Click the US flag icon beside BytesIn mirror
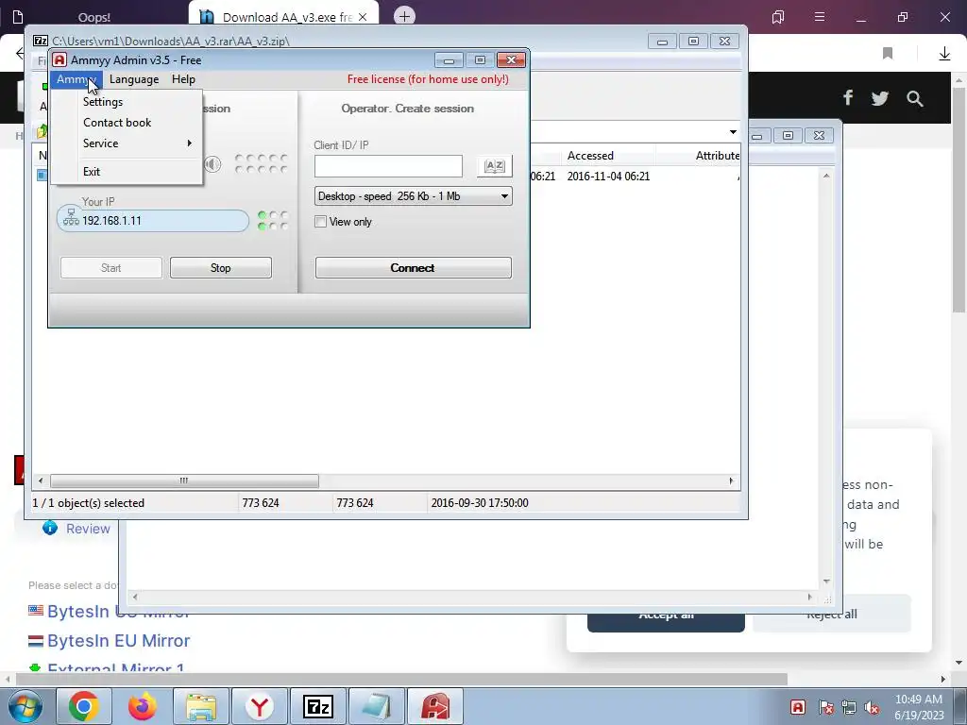 [36, 611]
